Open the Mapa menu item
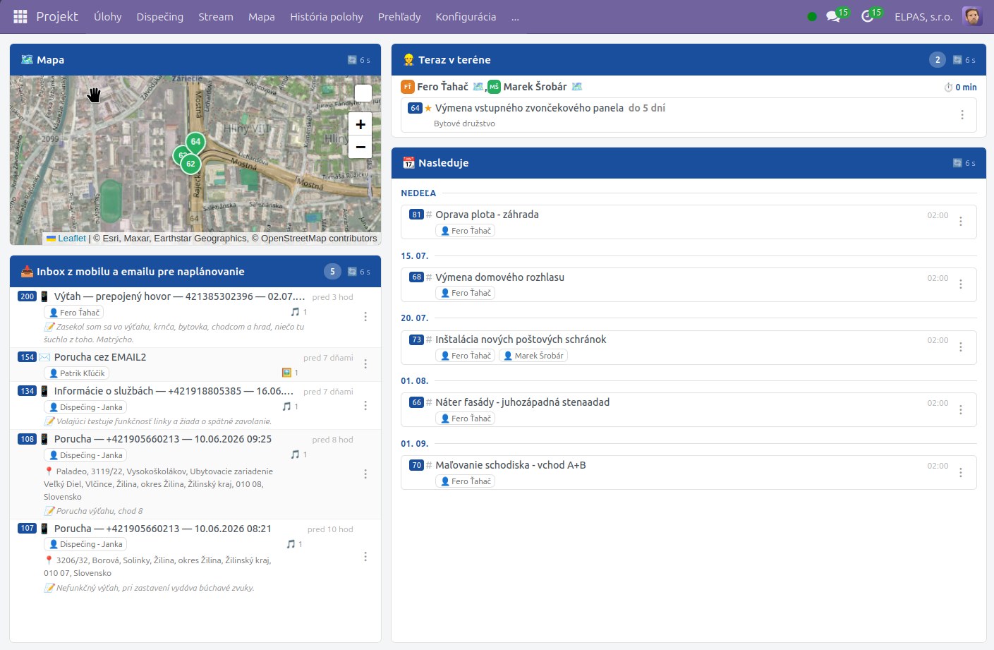 click(262, 16)
